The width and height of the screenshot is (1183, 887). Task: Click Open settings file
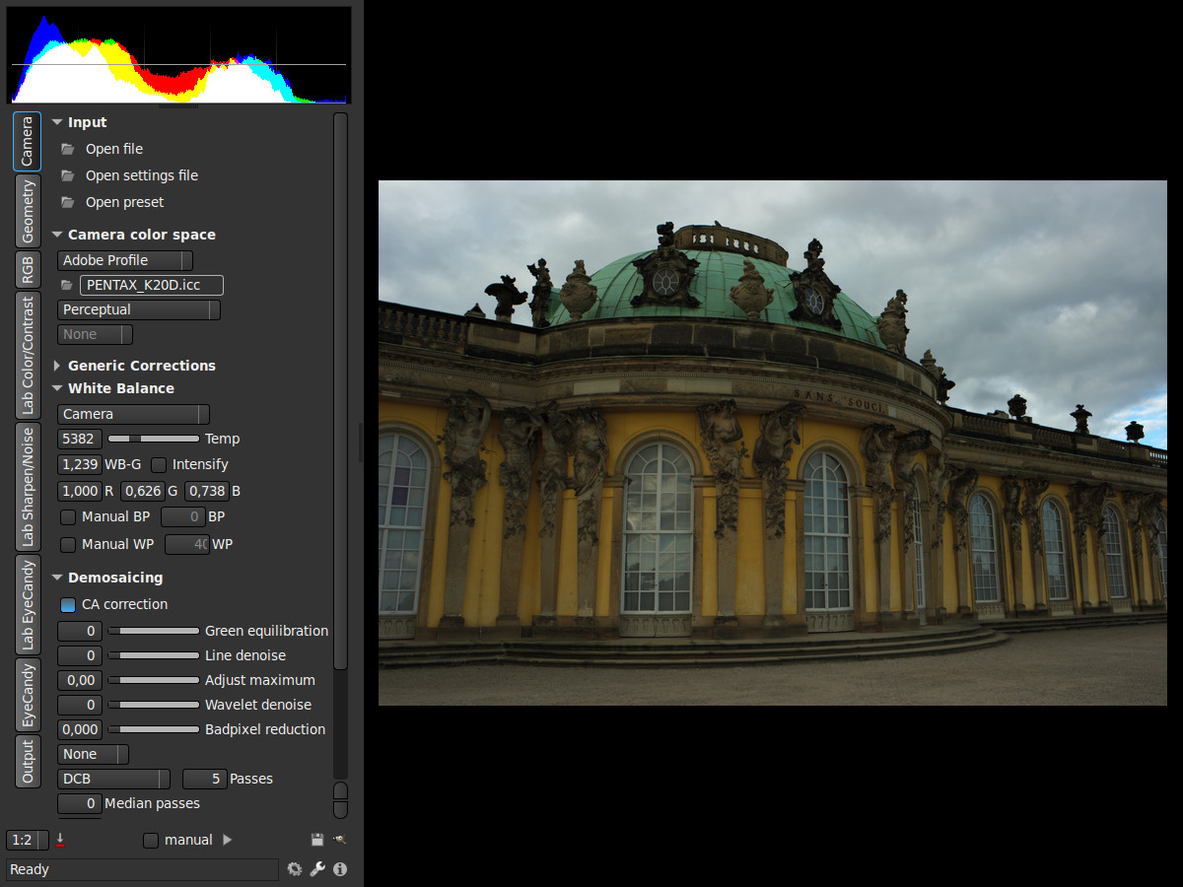pos(141,175)
